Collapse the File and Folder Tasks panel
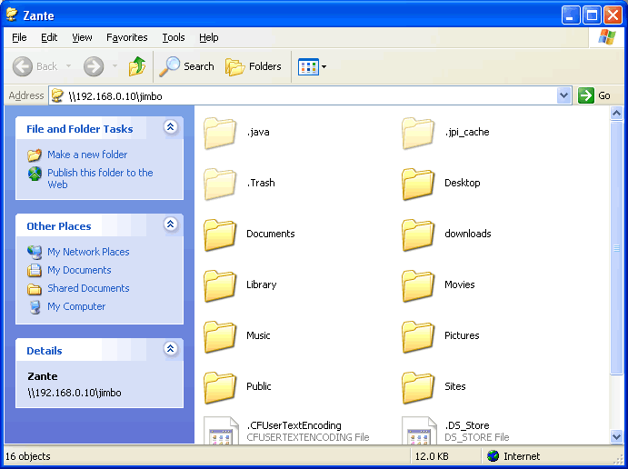This screenshot has width=628, height=469. coord(170,127)
